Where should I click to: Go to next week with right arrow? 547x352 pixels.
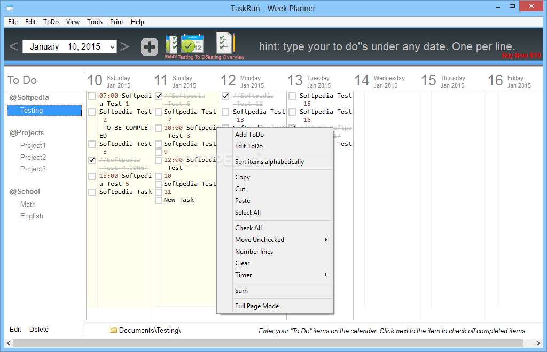click(x=125, y=46)
